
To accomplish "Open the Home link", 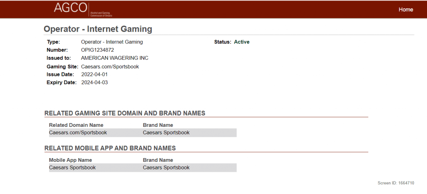I will point(406,10).
